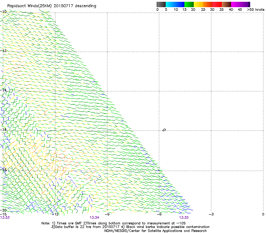Screen dimensions: 266x233
Task: Click the orange 25–30 knots color bar segment
Action: tap(208, 4)
